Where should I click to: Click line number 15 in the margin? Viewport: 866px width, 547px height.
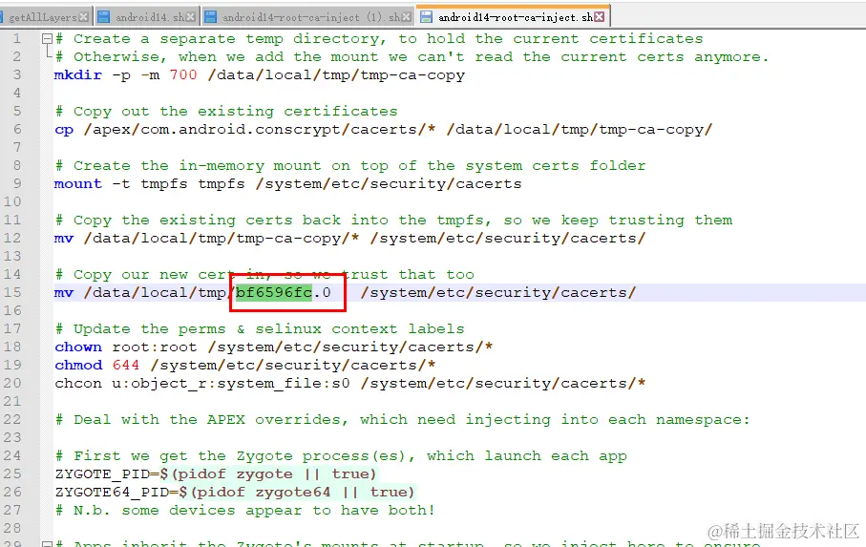(12, 292)
